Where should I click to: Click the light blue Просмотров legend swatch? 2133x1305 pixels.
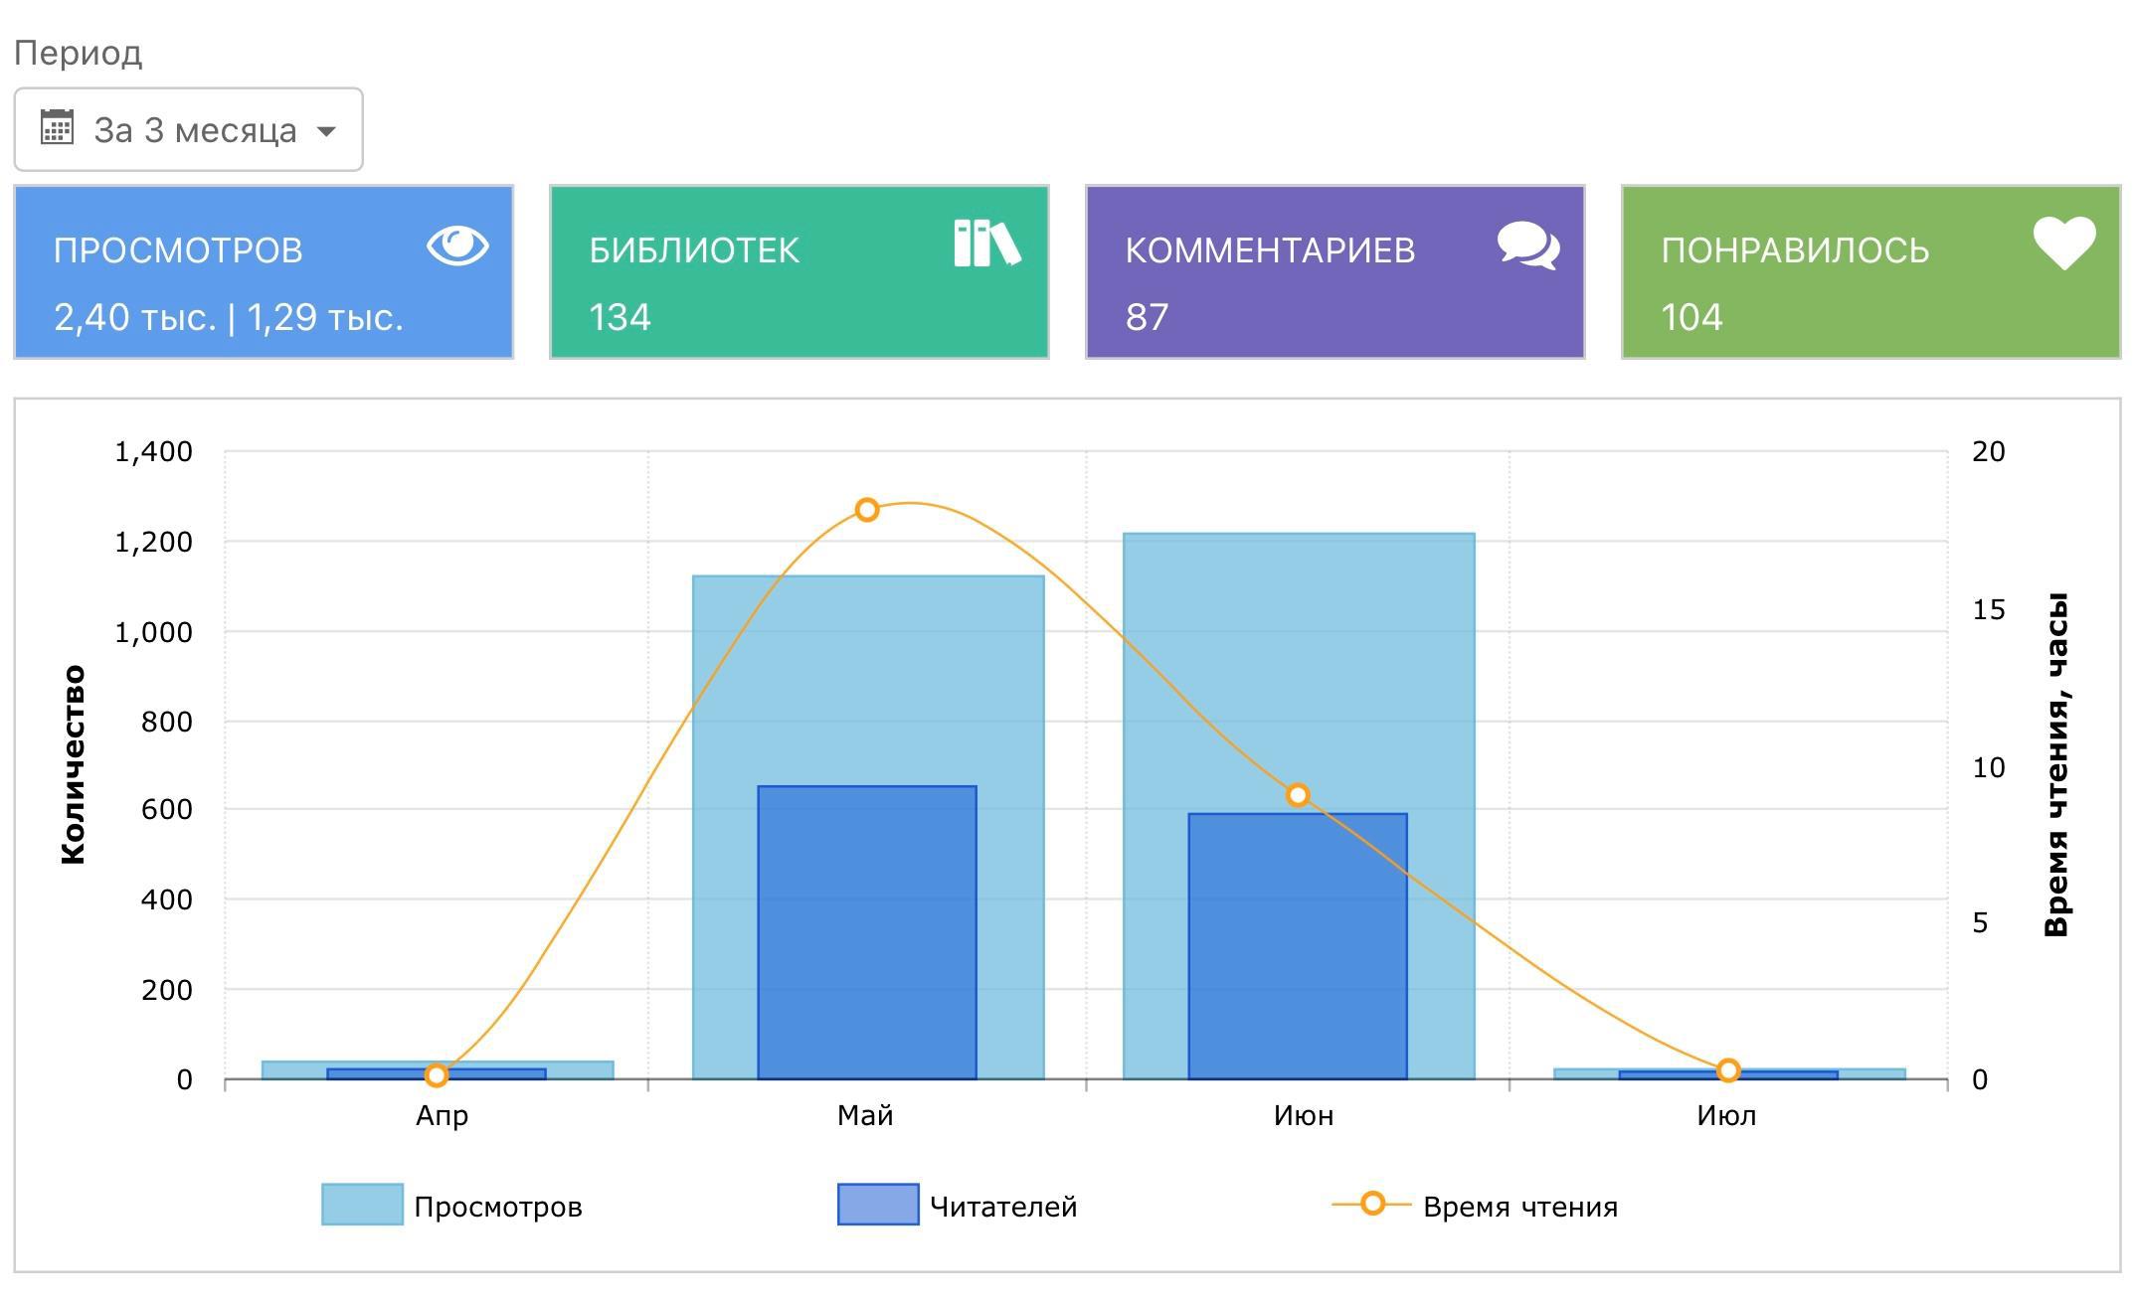(x=362, y=1204)
